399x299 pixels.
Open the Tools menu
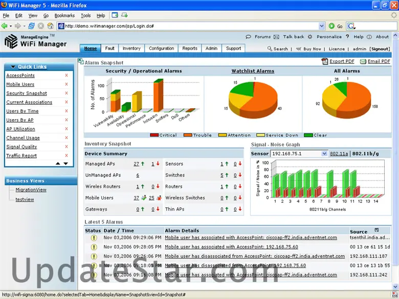(x=86, y=15)
